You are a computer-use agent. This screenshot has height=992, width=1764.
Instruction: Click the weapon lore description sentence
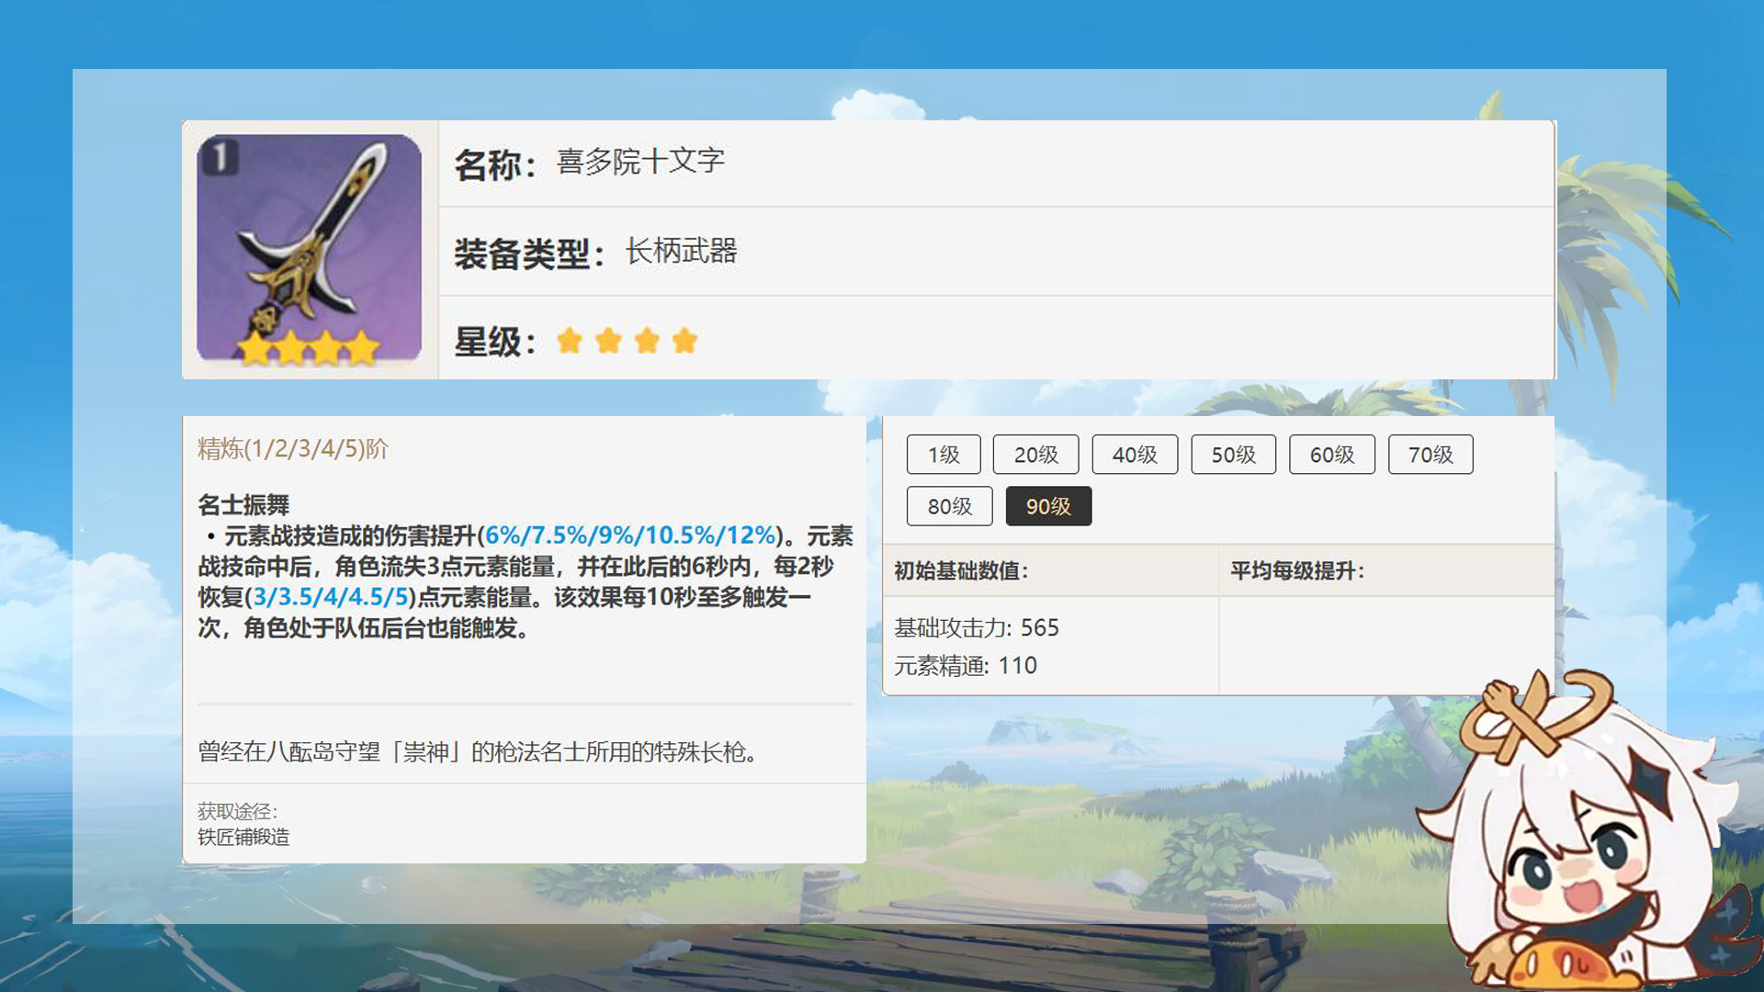pyautogui.click(x=478, y=752)
